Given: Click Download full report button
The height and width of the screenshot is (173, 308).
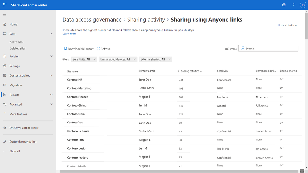Looking at the screenshot, I should 79,49.
